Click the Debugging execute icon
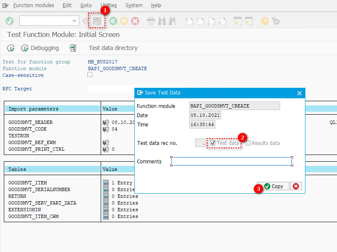The image size is (337, 252). [24, 48]
